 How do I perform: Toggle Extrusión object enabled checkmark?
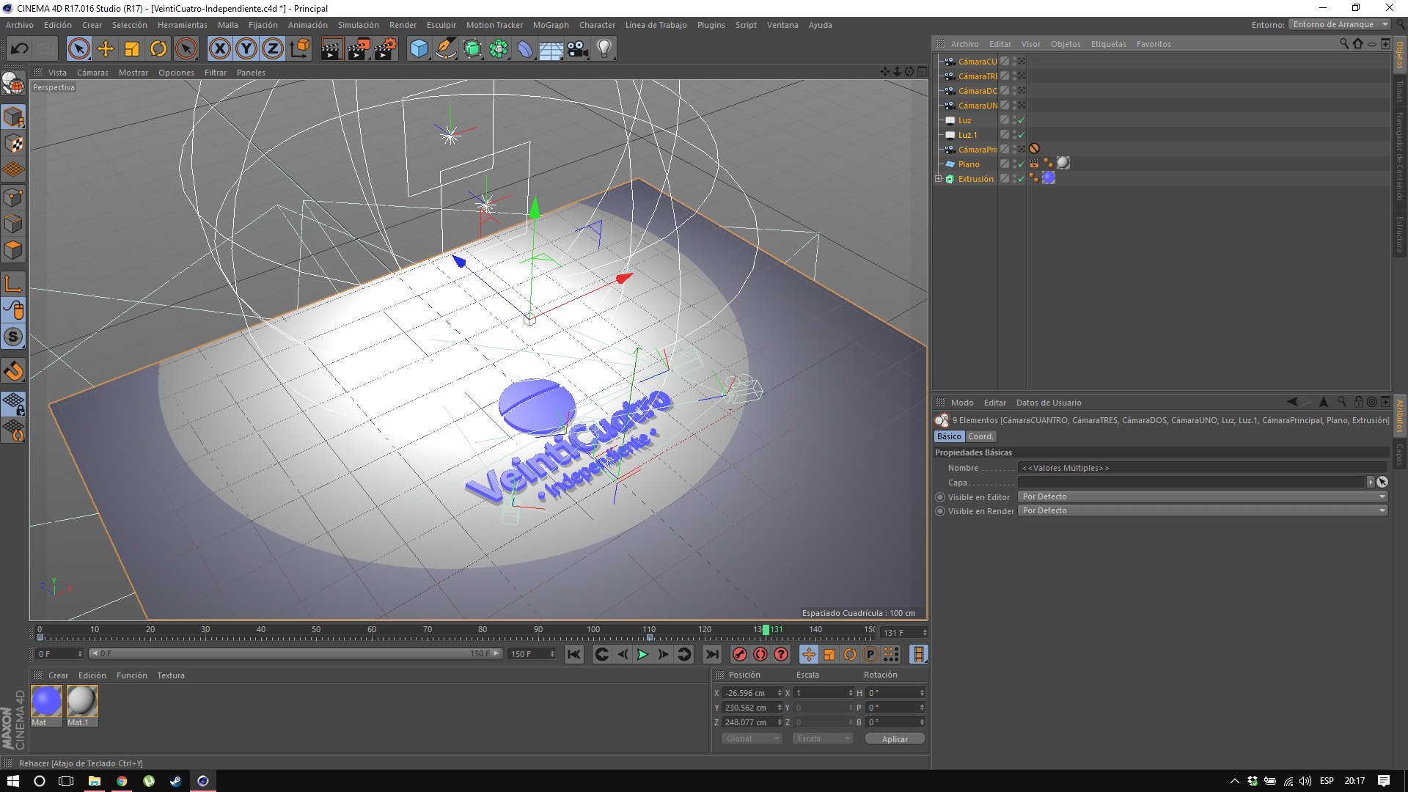1021,179
